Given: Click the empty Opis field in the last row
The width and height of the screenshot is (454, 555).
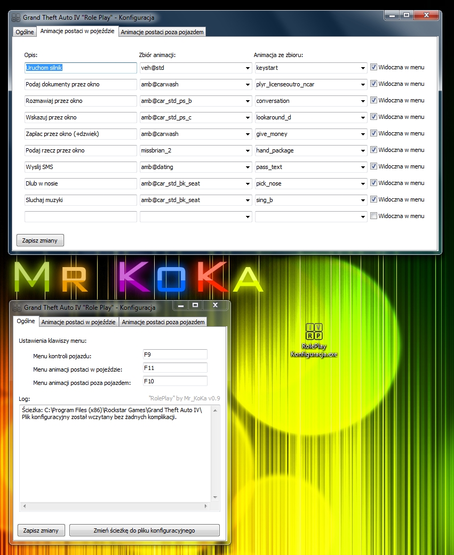Looking at the screenshot, I should pyautogui.click(x=81, y=216).
